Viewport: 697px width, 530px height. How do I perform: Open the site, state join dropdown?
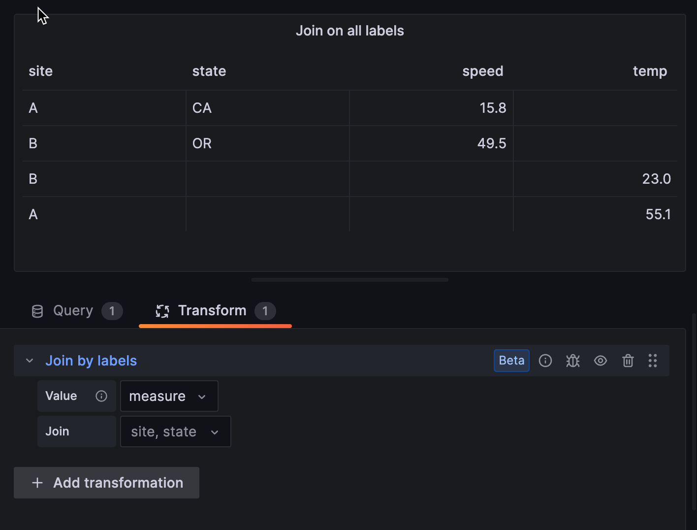(175, 431)
